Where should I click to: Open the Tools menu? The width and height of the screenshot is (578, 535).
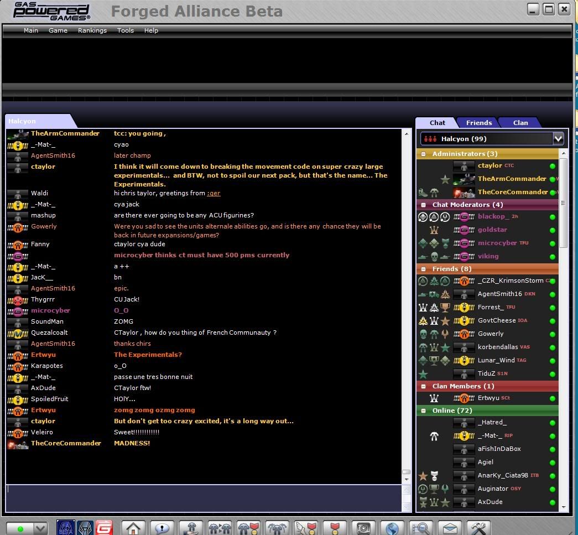coord(125,30)
